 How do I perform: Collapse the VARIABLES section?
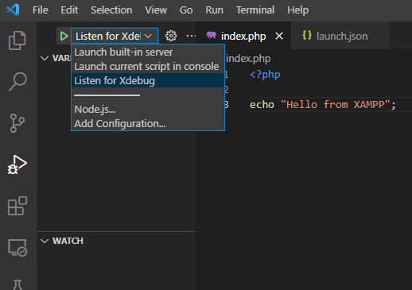coord(45,58)
